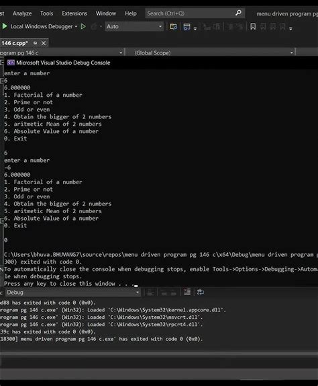Click '39c has exited with code 0' line

(48, 332)
